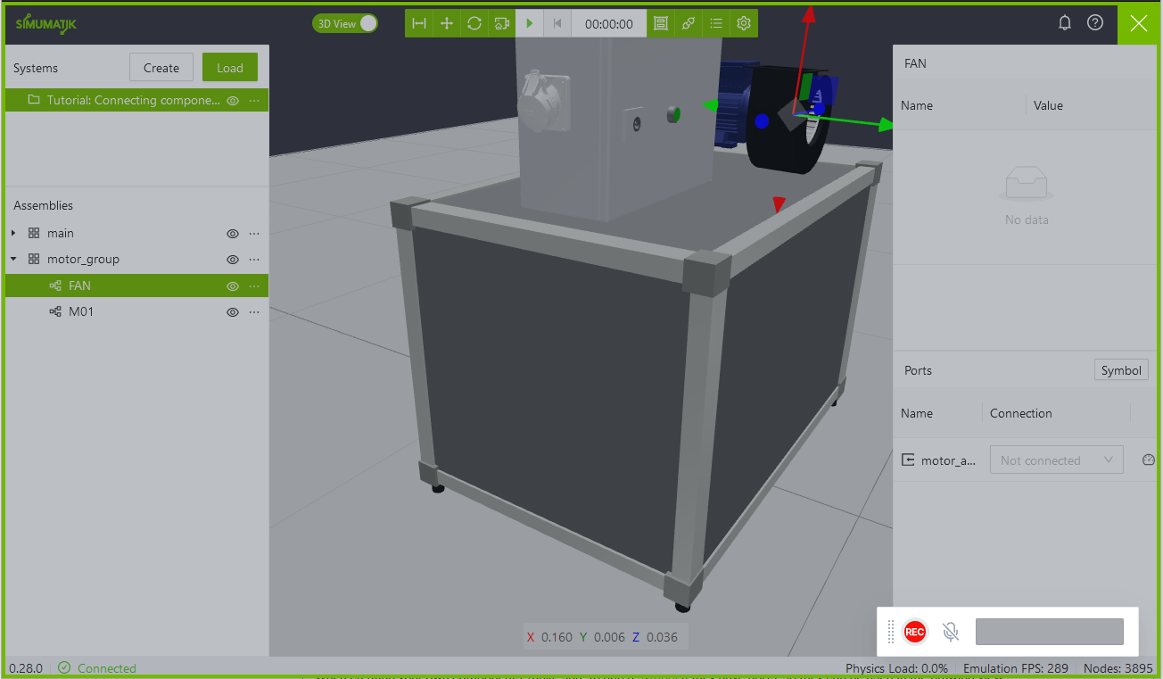Toggle visibility of main assembly
Image resolution: width=1163 pixels, height=679 pixels.
click(x=233, y=234)
